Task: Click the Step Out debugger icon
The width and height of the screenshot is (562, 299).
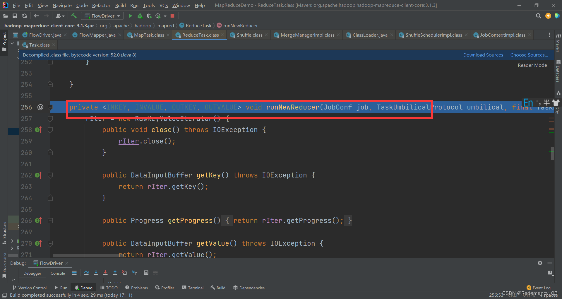Action: [x=115, y=273]
